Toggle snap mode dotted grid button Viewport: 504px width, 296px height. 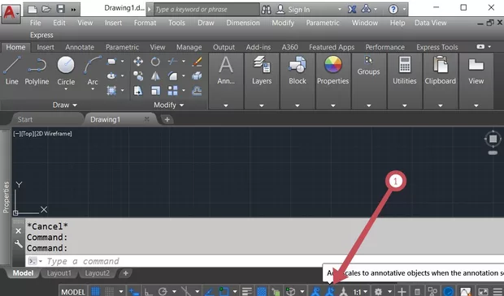110,291
